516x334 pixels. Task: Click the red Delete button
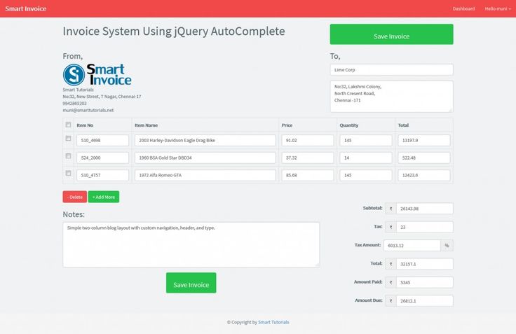(x=75, y=197)
